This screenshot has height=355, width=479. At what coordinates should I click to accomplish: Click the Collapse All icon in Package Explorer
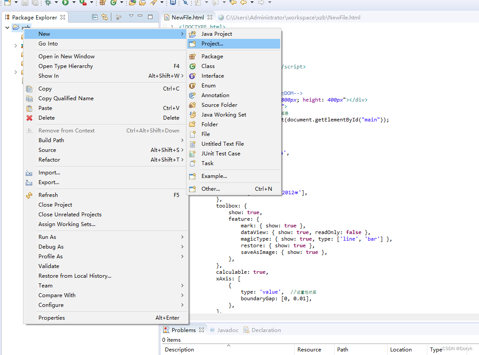pyautogui.click(x=95, y=17)
